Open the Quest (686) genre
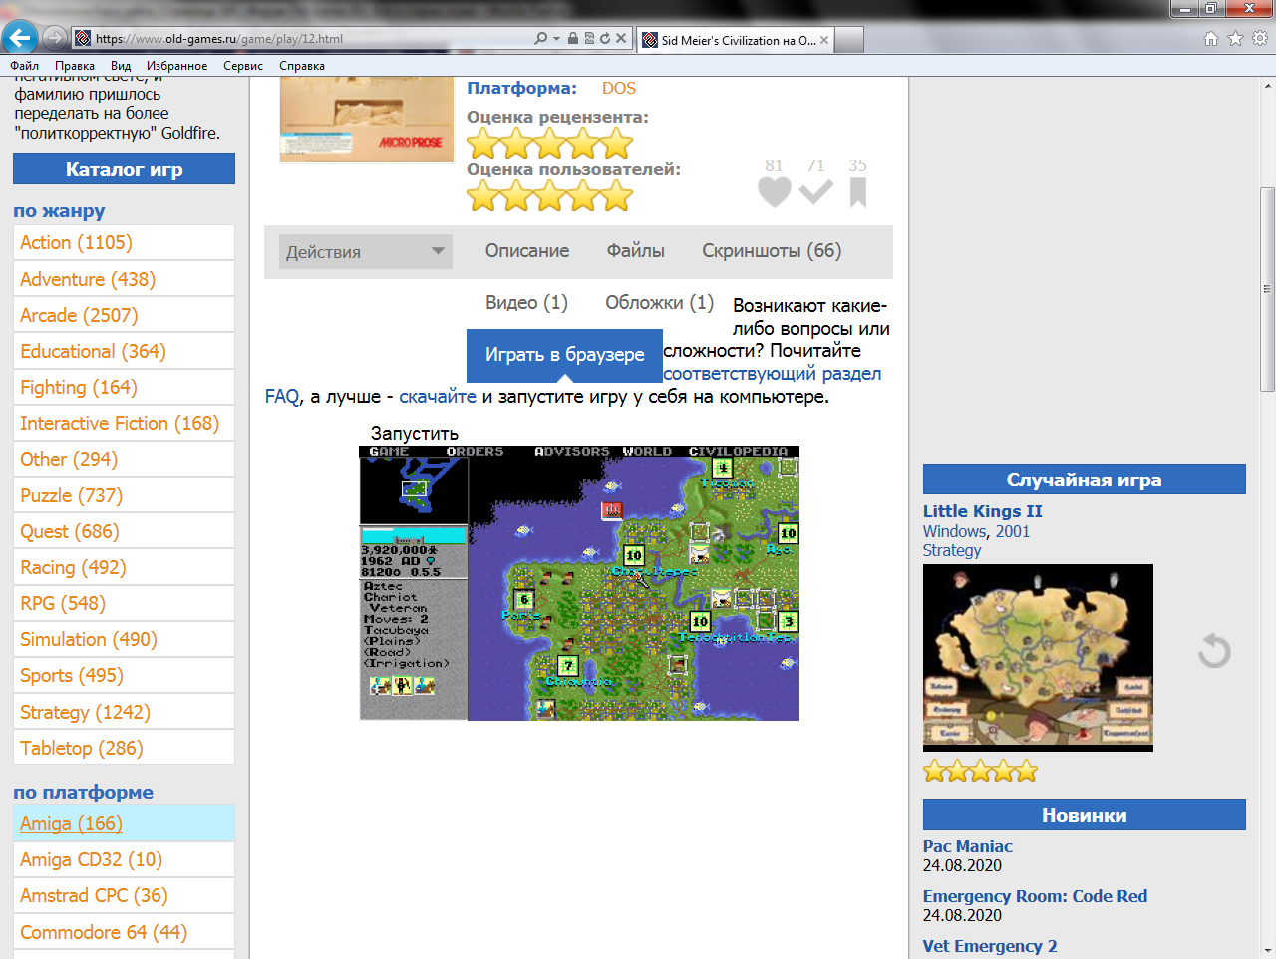 tap(70, 531)
